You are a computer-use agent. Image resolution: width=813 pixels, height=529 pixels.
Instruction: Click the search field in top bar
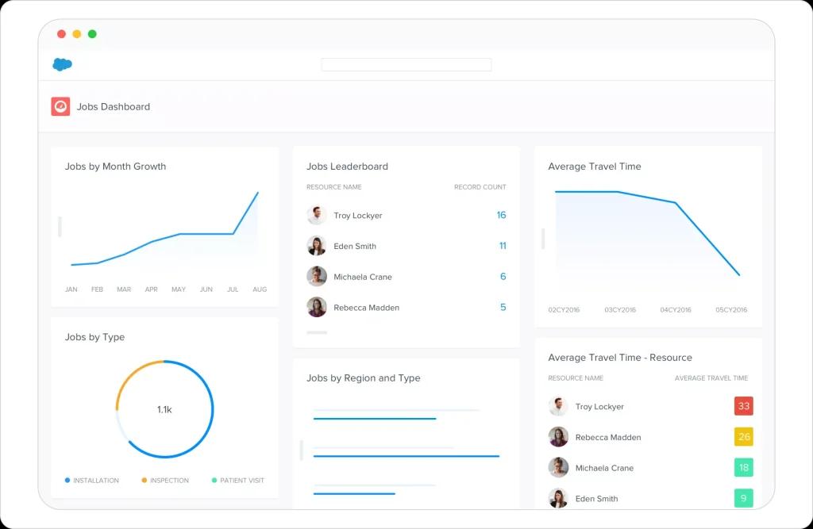406,65
